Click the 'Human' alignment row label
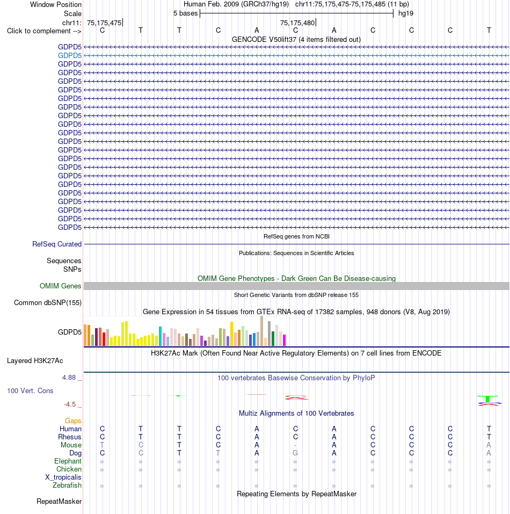The height and width of the screenshot is (514, 510). tap(70, 429)
